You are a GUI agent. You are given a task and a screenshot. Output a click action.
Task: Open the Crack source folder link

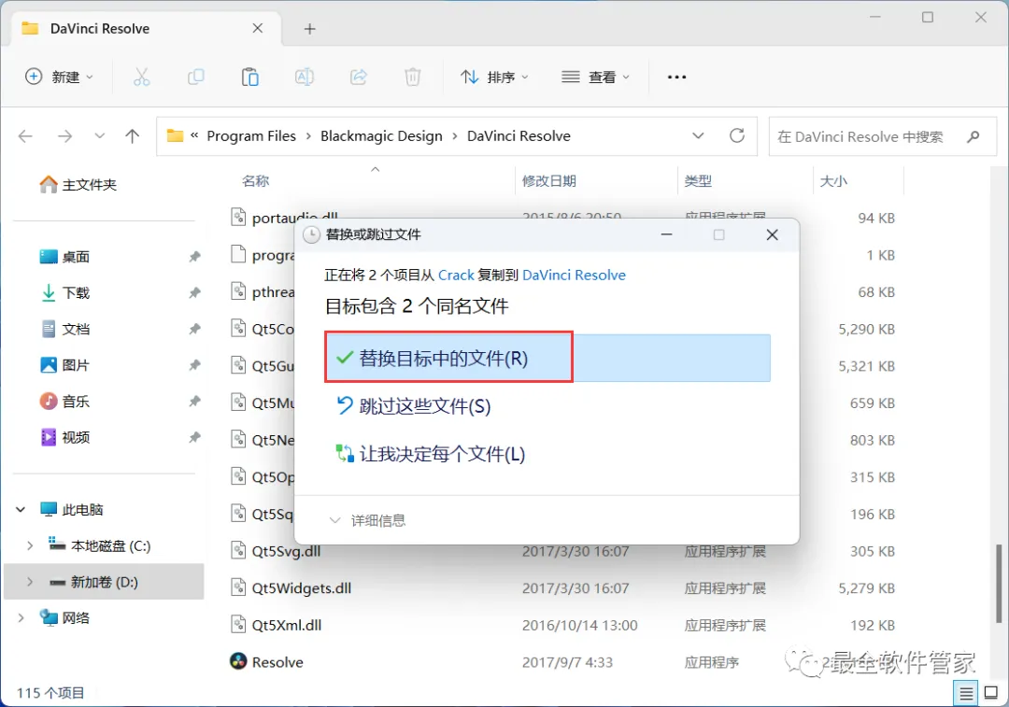tap(456, 276)
